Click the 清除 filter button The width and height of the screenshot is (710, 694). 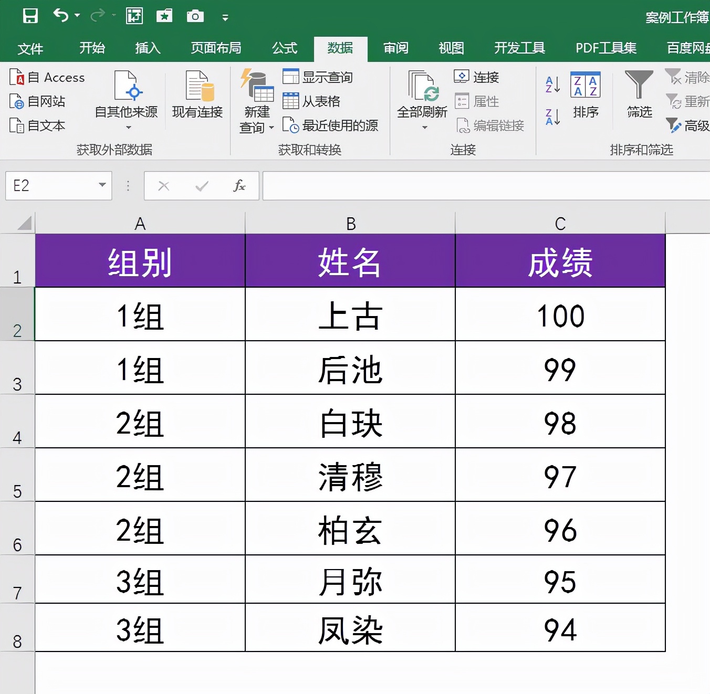[x=687, y=77]
